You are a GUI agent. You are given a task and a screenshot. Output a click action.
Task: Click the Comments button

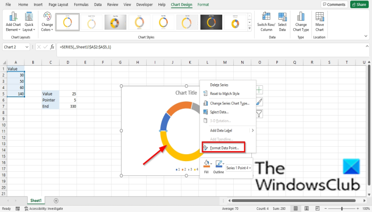click(x=334, y=4)
